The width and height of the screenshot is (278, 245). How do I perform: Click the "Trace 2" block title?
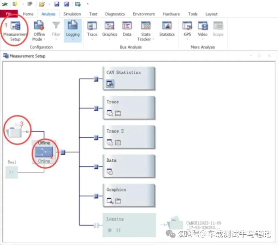[x=115, y=131]
